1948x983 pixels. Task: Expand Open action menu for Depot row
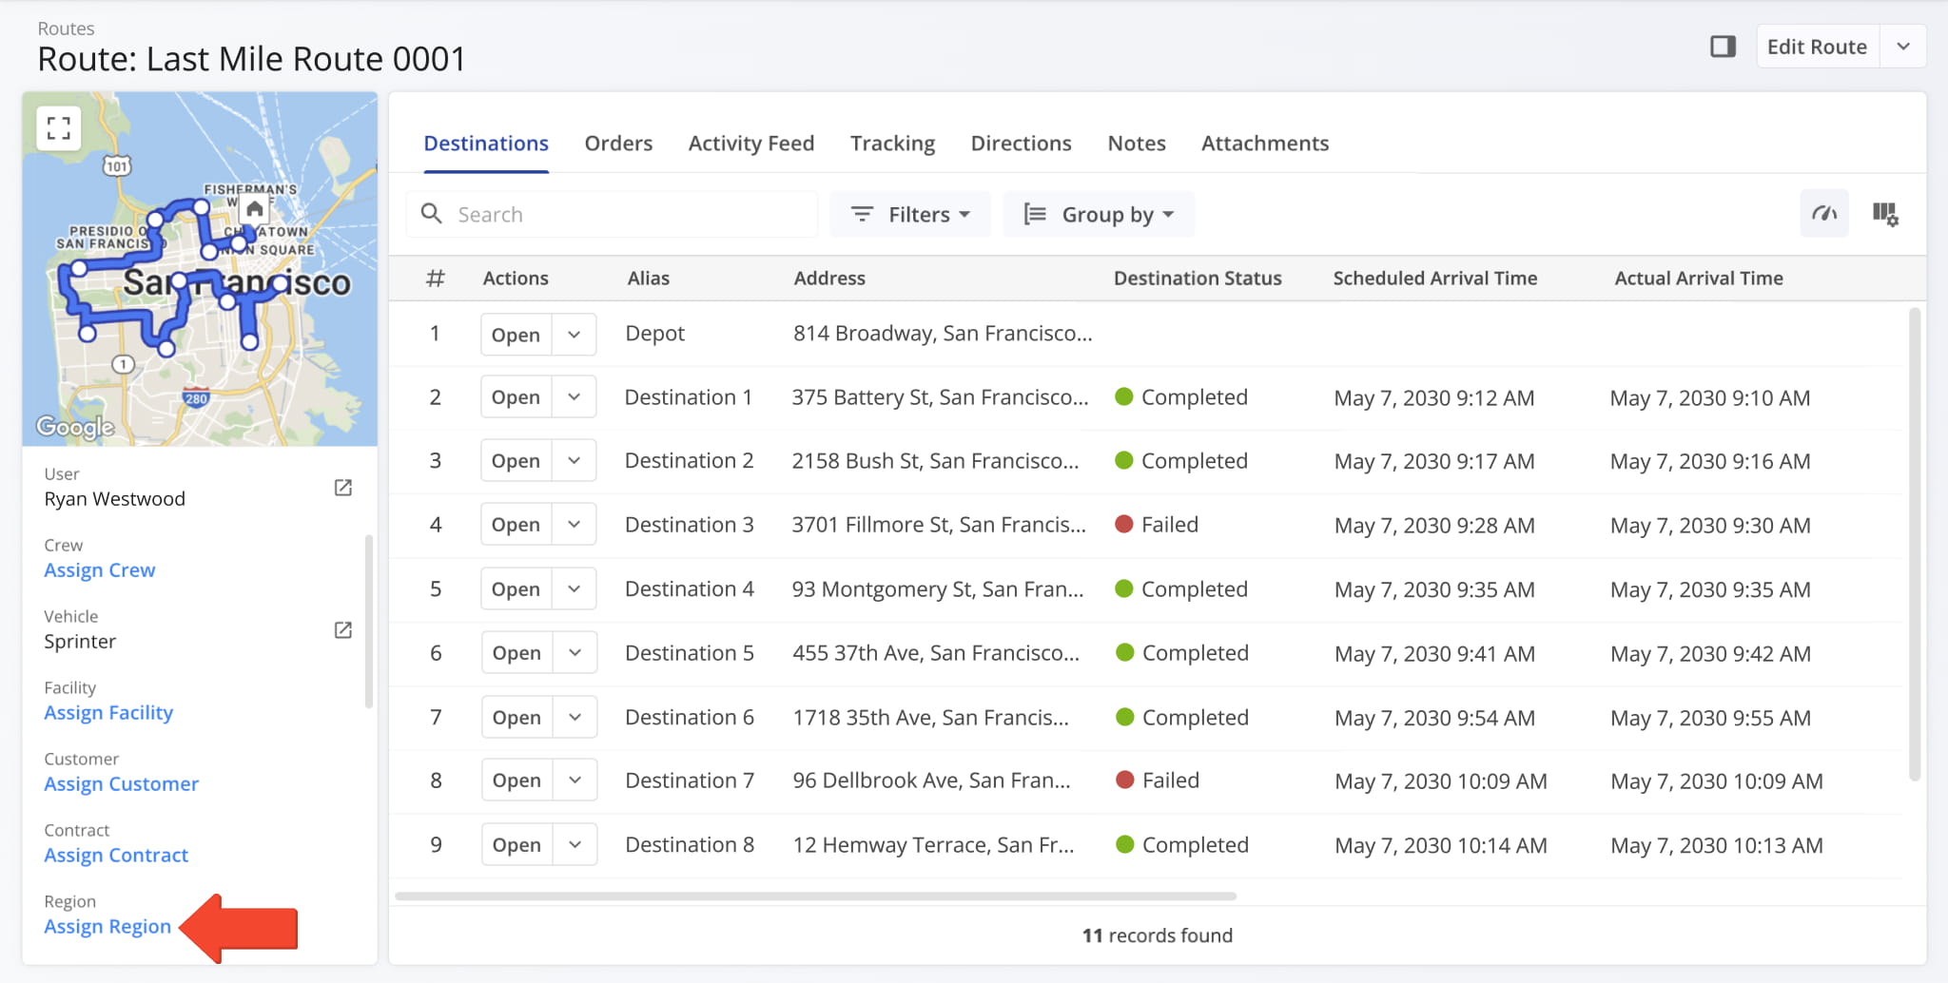click(575, 335)
